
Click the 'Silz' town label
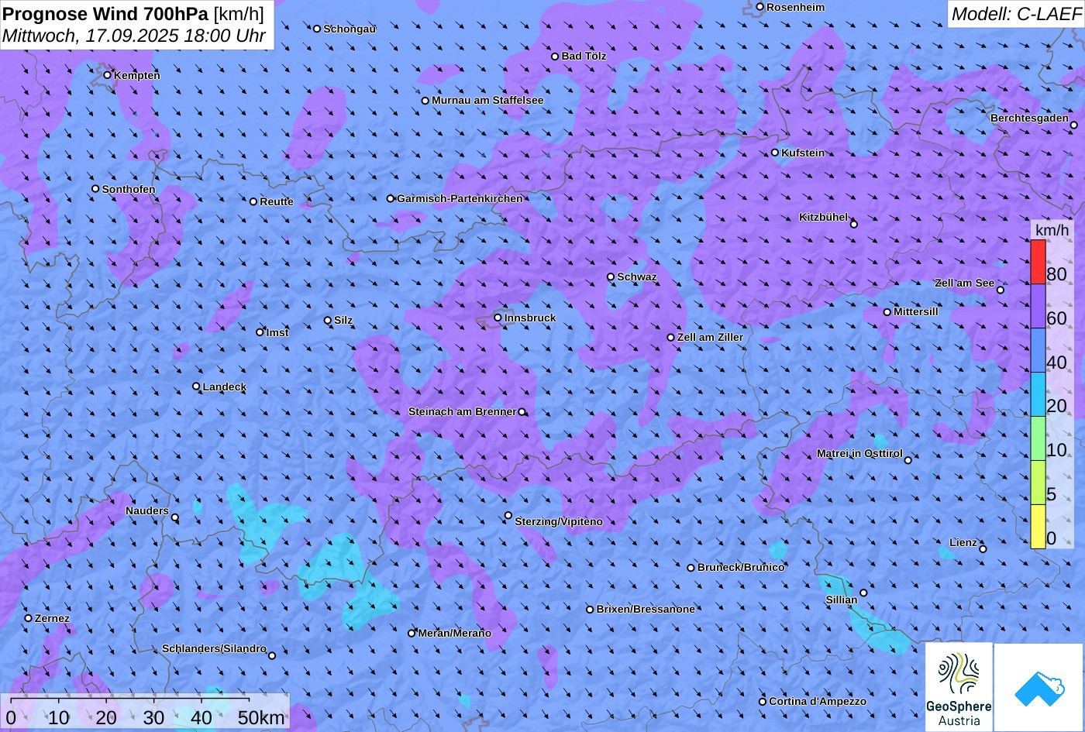[343, 321]
